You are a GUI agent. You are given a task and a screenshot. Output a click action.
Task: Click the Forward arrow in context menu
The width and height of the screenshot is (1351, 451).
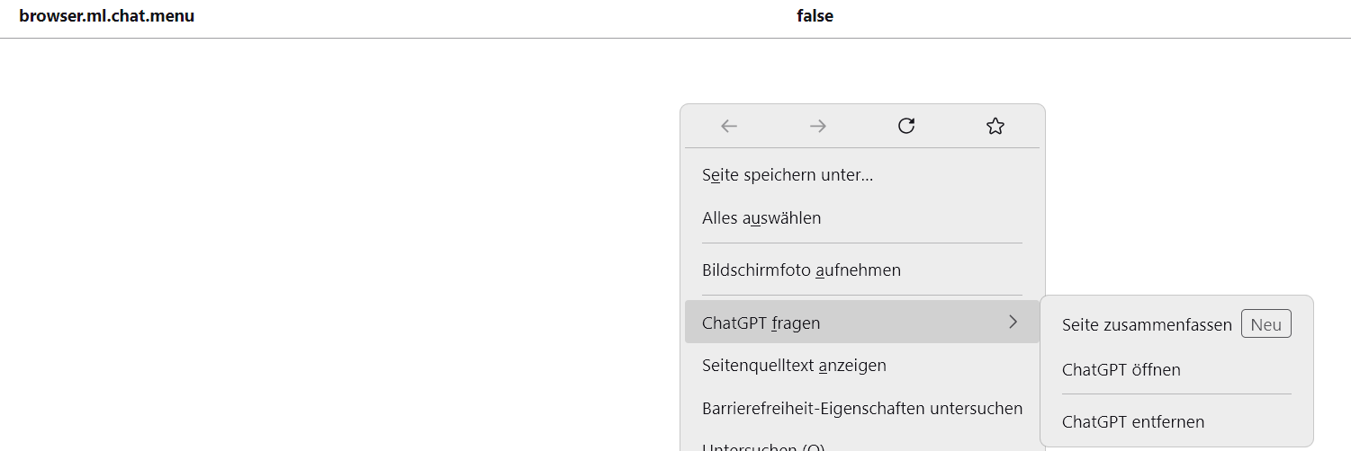point(817,127)
